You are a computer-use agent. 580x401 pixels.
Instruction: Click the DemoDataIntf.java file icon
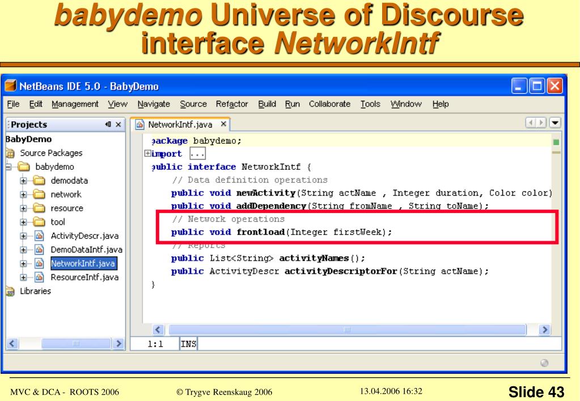(39, 250)
